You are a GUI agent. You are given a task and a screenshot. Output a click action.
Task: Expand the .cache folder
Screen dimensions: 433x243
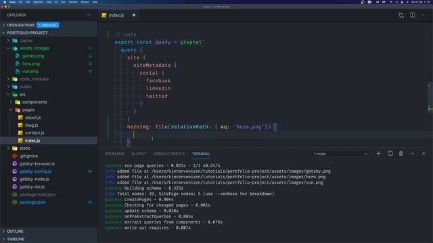[x=8, y=40]
